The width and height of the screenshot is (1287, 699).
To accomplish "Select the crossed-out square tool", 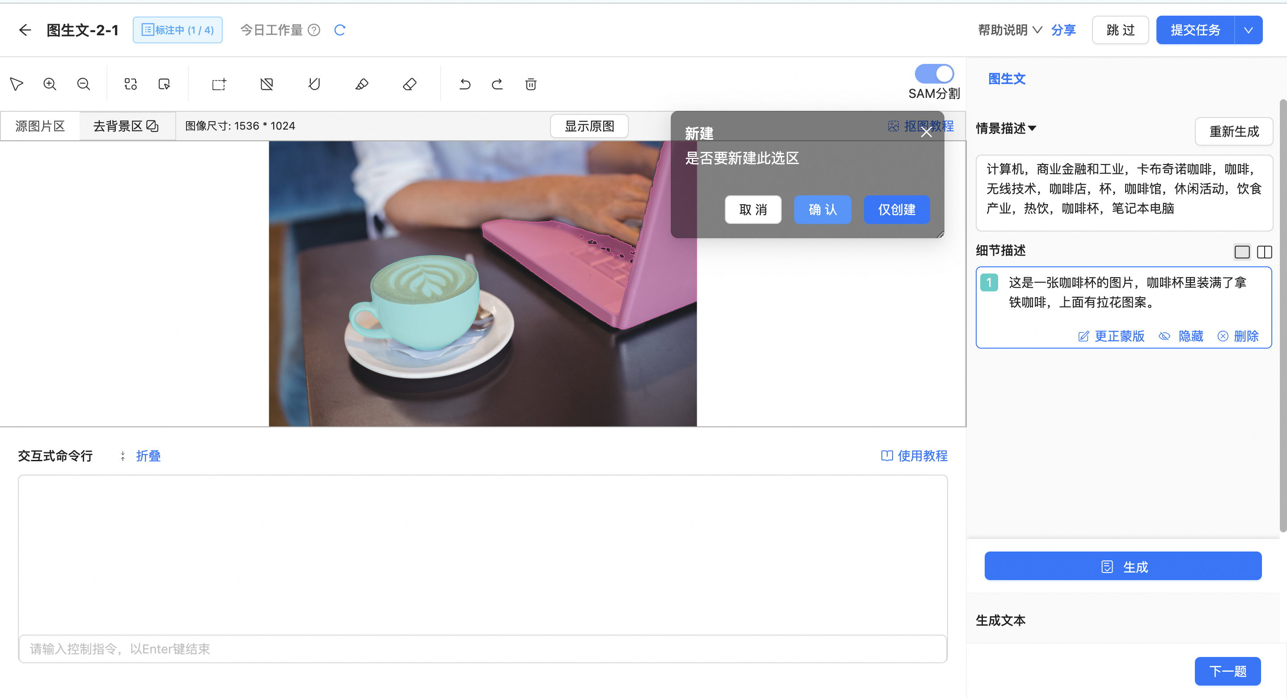I will (x=267, y=84).
